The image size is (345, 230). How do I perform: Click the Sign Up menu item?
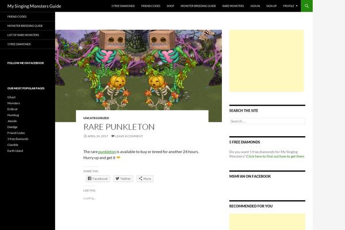(271, 6)
